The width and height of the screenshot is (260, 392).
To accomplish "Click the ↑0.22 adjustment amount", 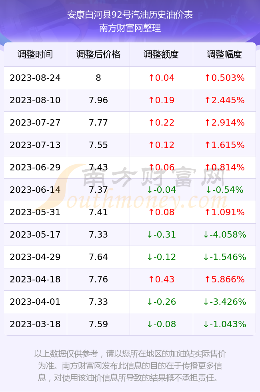I will [161, 122].
